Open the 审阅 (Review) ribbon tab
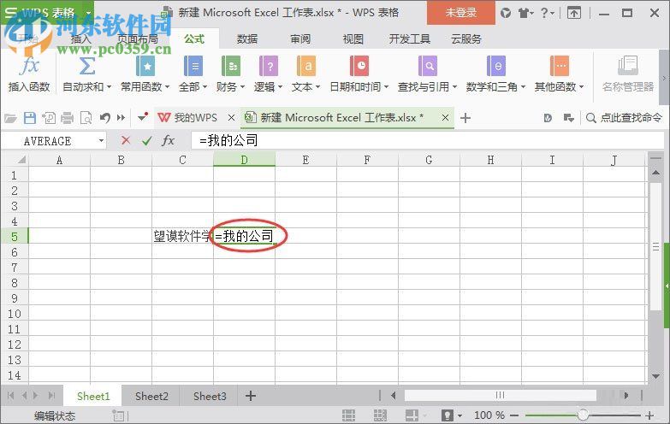 tap(300, 39)
